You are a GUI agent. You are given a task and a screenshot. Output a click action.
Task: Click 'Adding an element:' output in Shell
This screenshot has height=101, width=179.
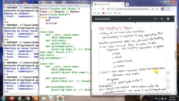(x=17, y=13)
